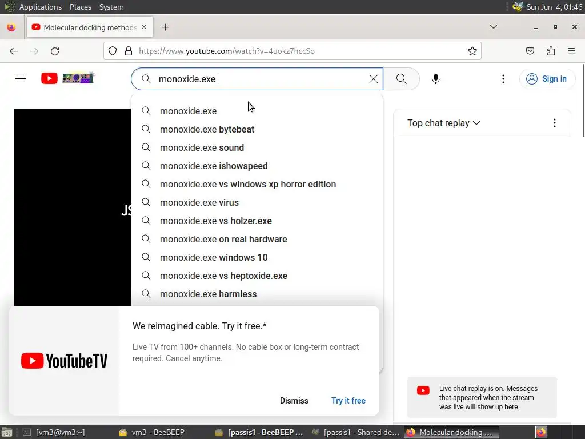This screenshot has height=439, width=585.
Task: Switch to passis1 - BeeBEEP taskbar window
Action: [259, 432]
